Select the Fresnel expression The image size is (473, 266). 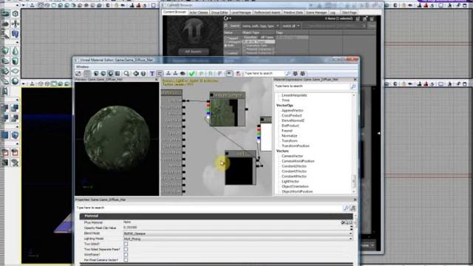tap(287, 131)
